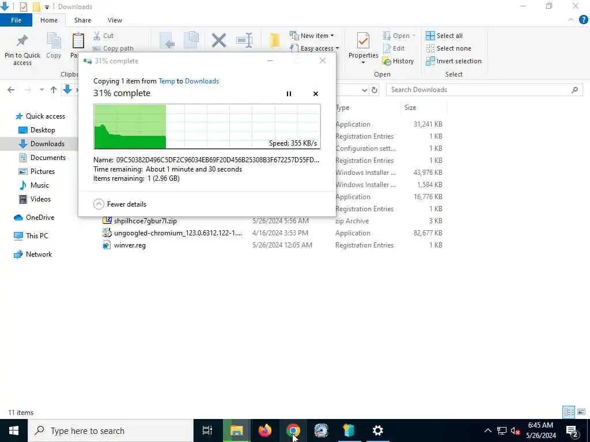Select Quick access in navigation pane
The width and height of the screenshot is (590, 442).
point(41,116)
